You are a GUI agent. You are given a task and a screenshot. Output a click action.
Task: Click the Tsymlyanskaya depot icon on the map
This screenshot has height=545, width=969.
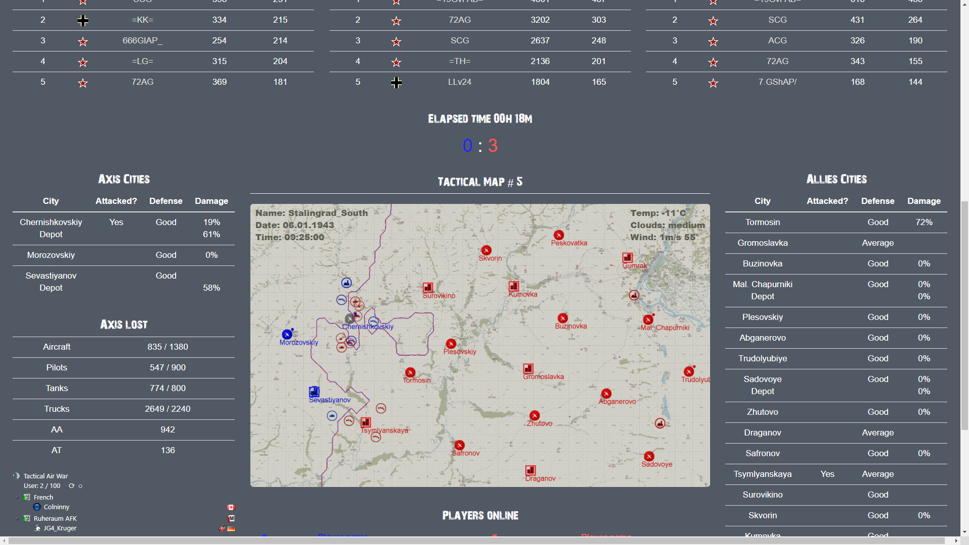pyautogui.click(x=366, y=422)
